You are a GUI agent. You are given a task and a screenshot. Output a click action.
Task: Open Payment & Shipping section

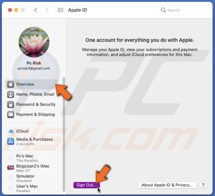[32, 115]
